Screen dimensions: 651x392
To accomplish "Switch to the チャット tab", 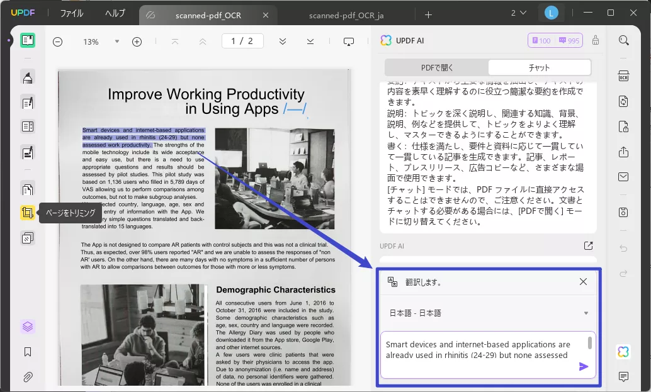I will pos(540,67).
